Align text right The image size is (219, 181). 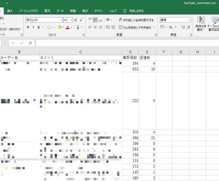tap(100, 27)
